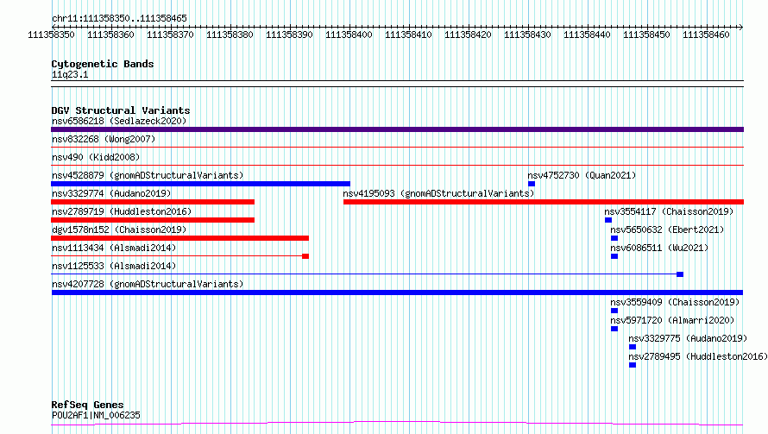This screenshot has width=768, height=434.
Task: Click the small blue nsv4752730 marker
Action: coord(532,184)
